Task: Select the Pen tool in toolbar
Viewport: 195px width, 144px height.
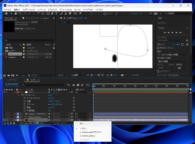Action: pos(52,14)
